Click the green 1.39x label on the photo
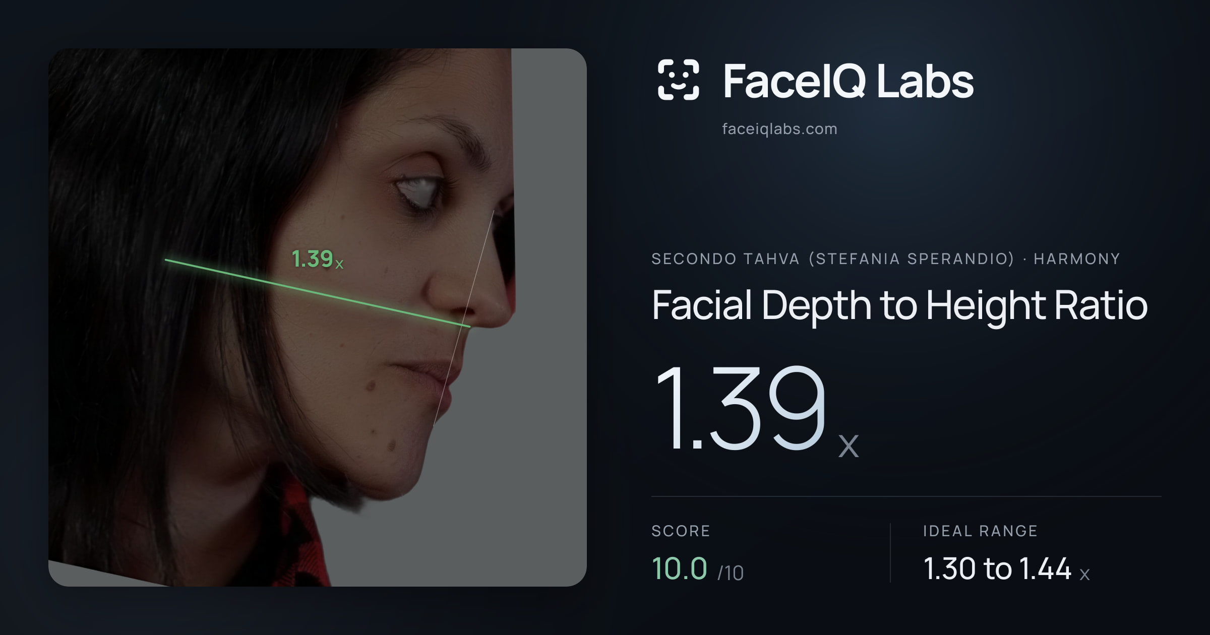Screen dimensions: 1210x635 [318, 259]
